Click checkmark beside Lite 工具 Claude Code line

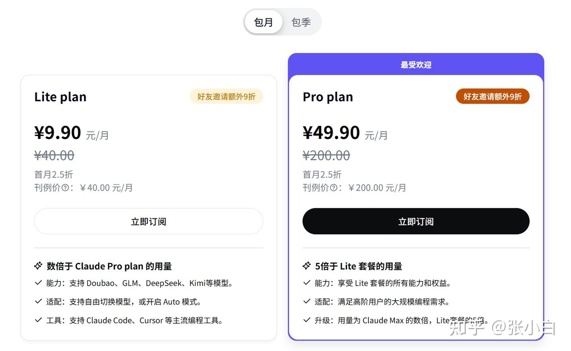click(38, 320)
